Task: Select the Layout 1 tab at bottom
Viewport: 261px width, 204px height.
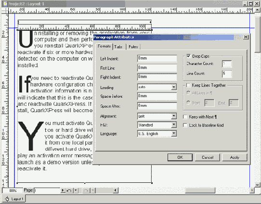Action: (14, 199)
